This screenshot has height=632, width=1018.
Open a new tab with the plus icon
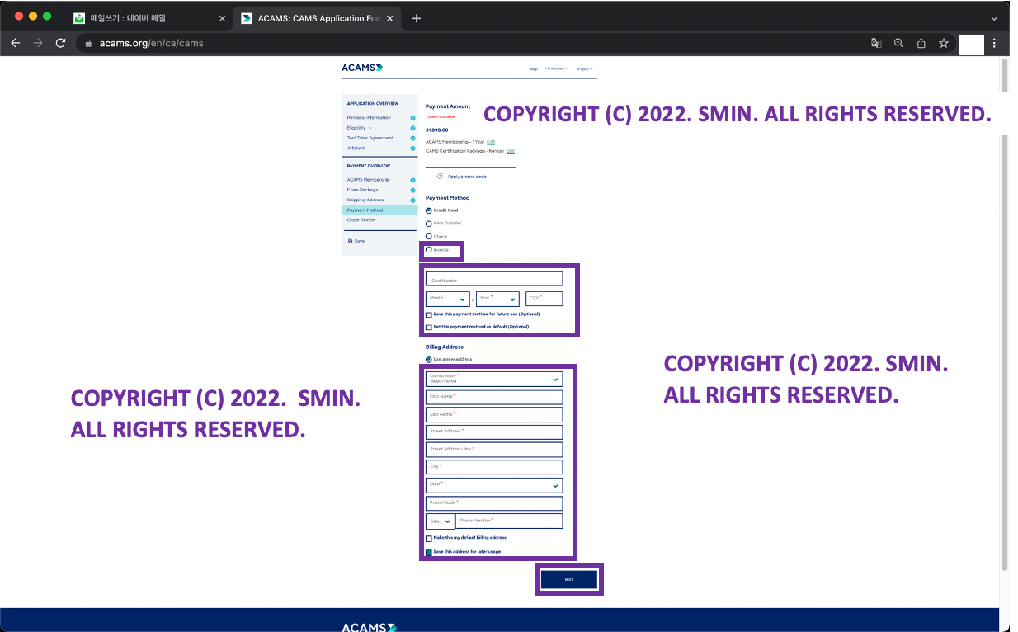[x=416, y=18]
